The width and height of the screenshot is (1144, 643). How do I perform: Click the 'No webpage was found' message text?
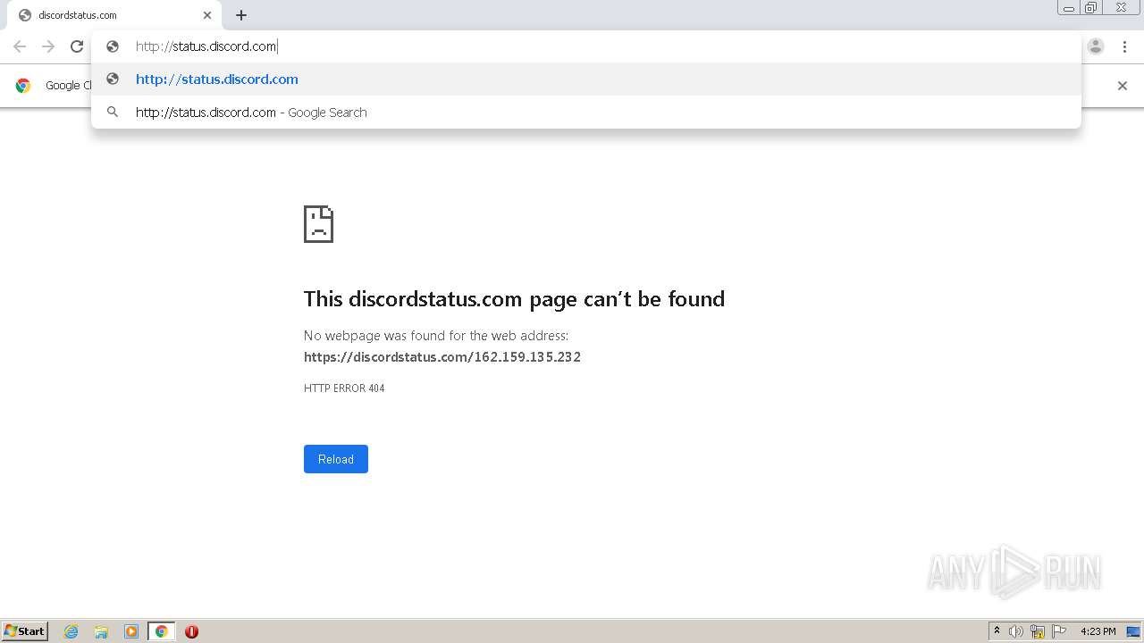pyautogui.click(x=436, y=336)
